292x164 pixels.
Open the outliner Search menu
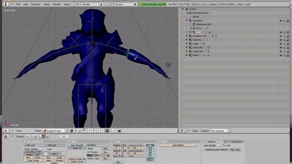click(x=205, y=131)
